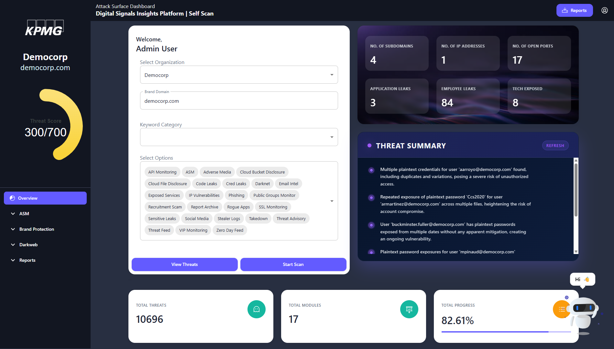The width and height of the screenshot is (614, 349).
Task: Click the orange list icon on Total Progress
Action: [561, 309]
